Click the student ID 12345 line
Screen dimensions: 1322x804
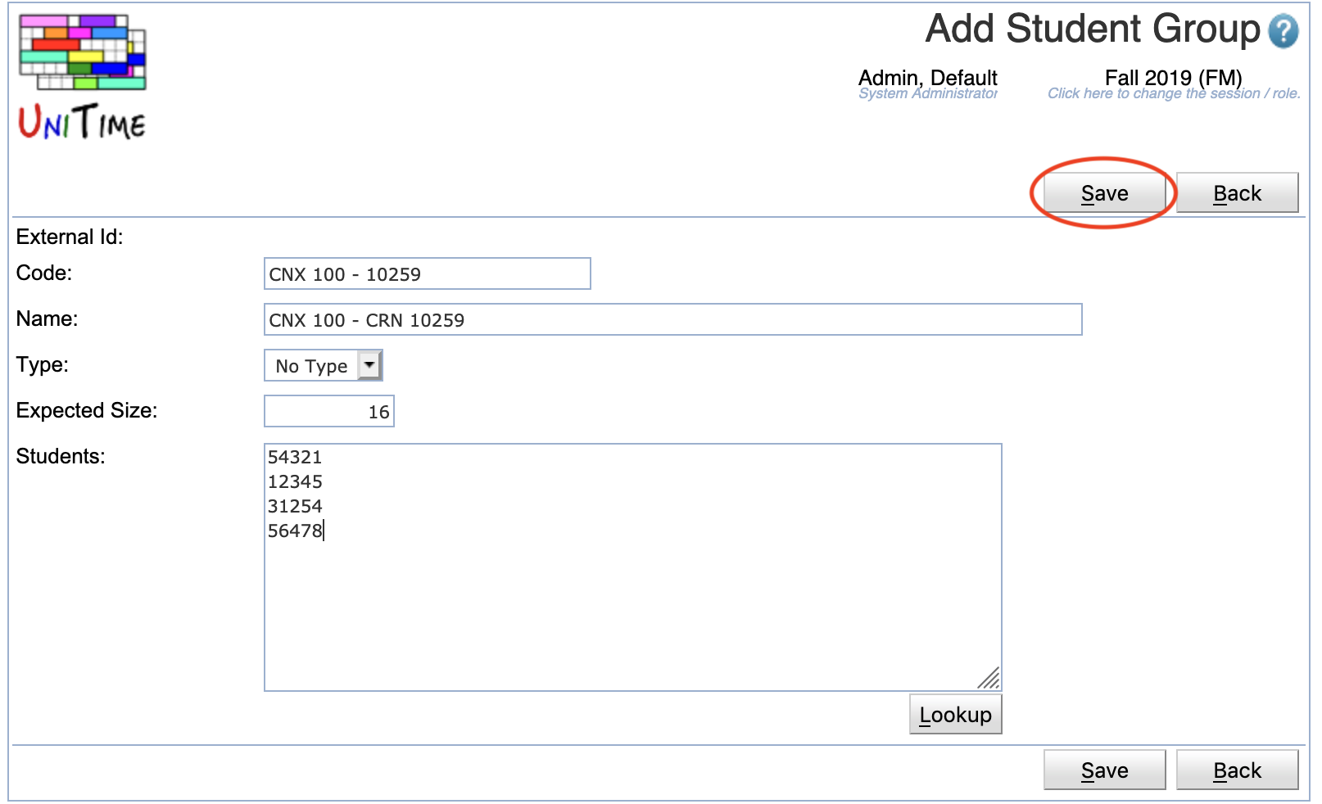coord(295,481)
